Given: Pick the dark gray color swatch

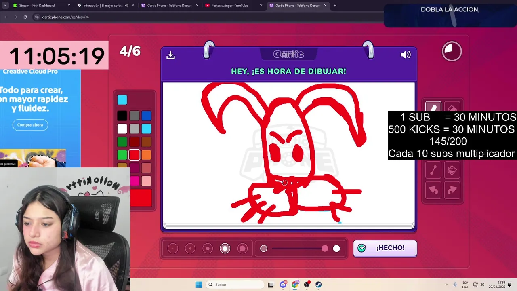Looking at the screenshot, I should [135, 116].
